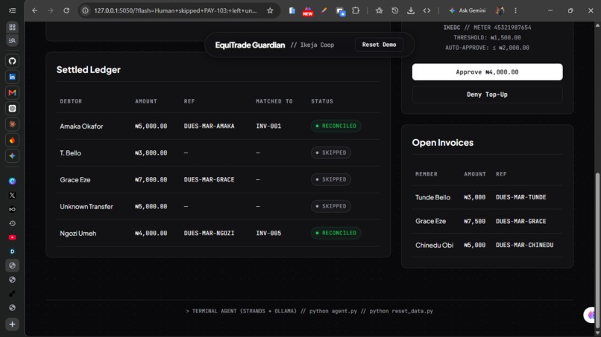Approve the ₦4,000.00 top-up
The height and width of the screenshot is (337, 601).
coord(487,72)
